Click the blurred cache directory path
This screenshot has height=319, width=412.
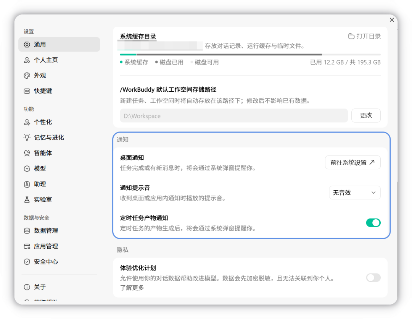[160, 46]
